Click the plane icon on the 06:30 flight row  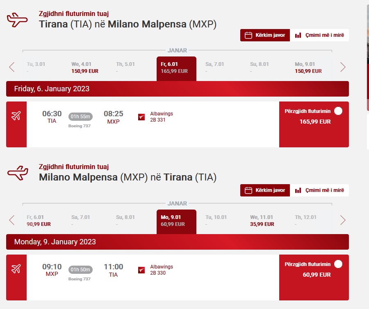16,116
